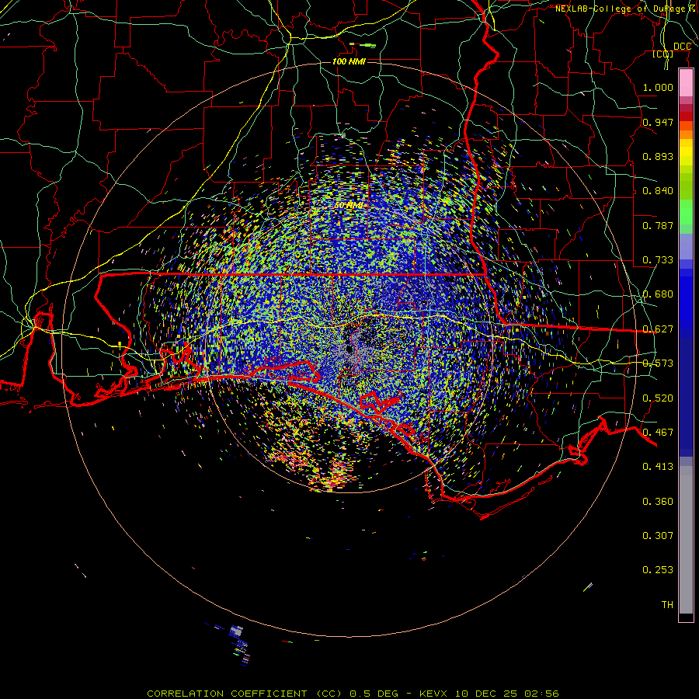Screen dimensions: 699x699
Task: Click the 0.787 color scale value
Action: click(x=658, y=225)
